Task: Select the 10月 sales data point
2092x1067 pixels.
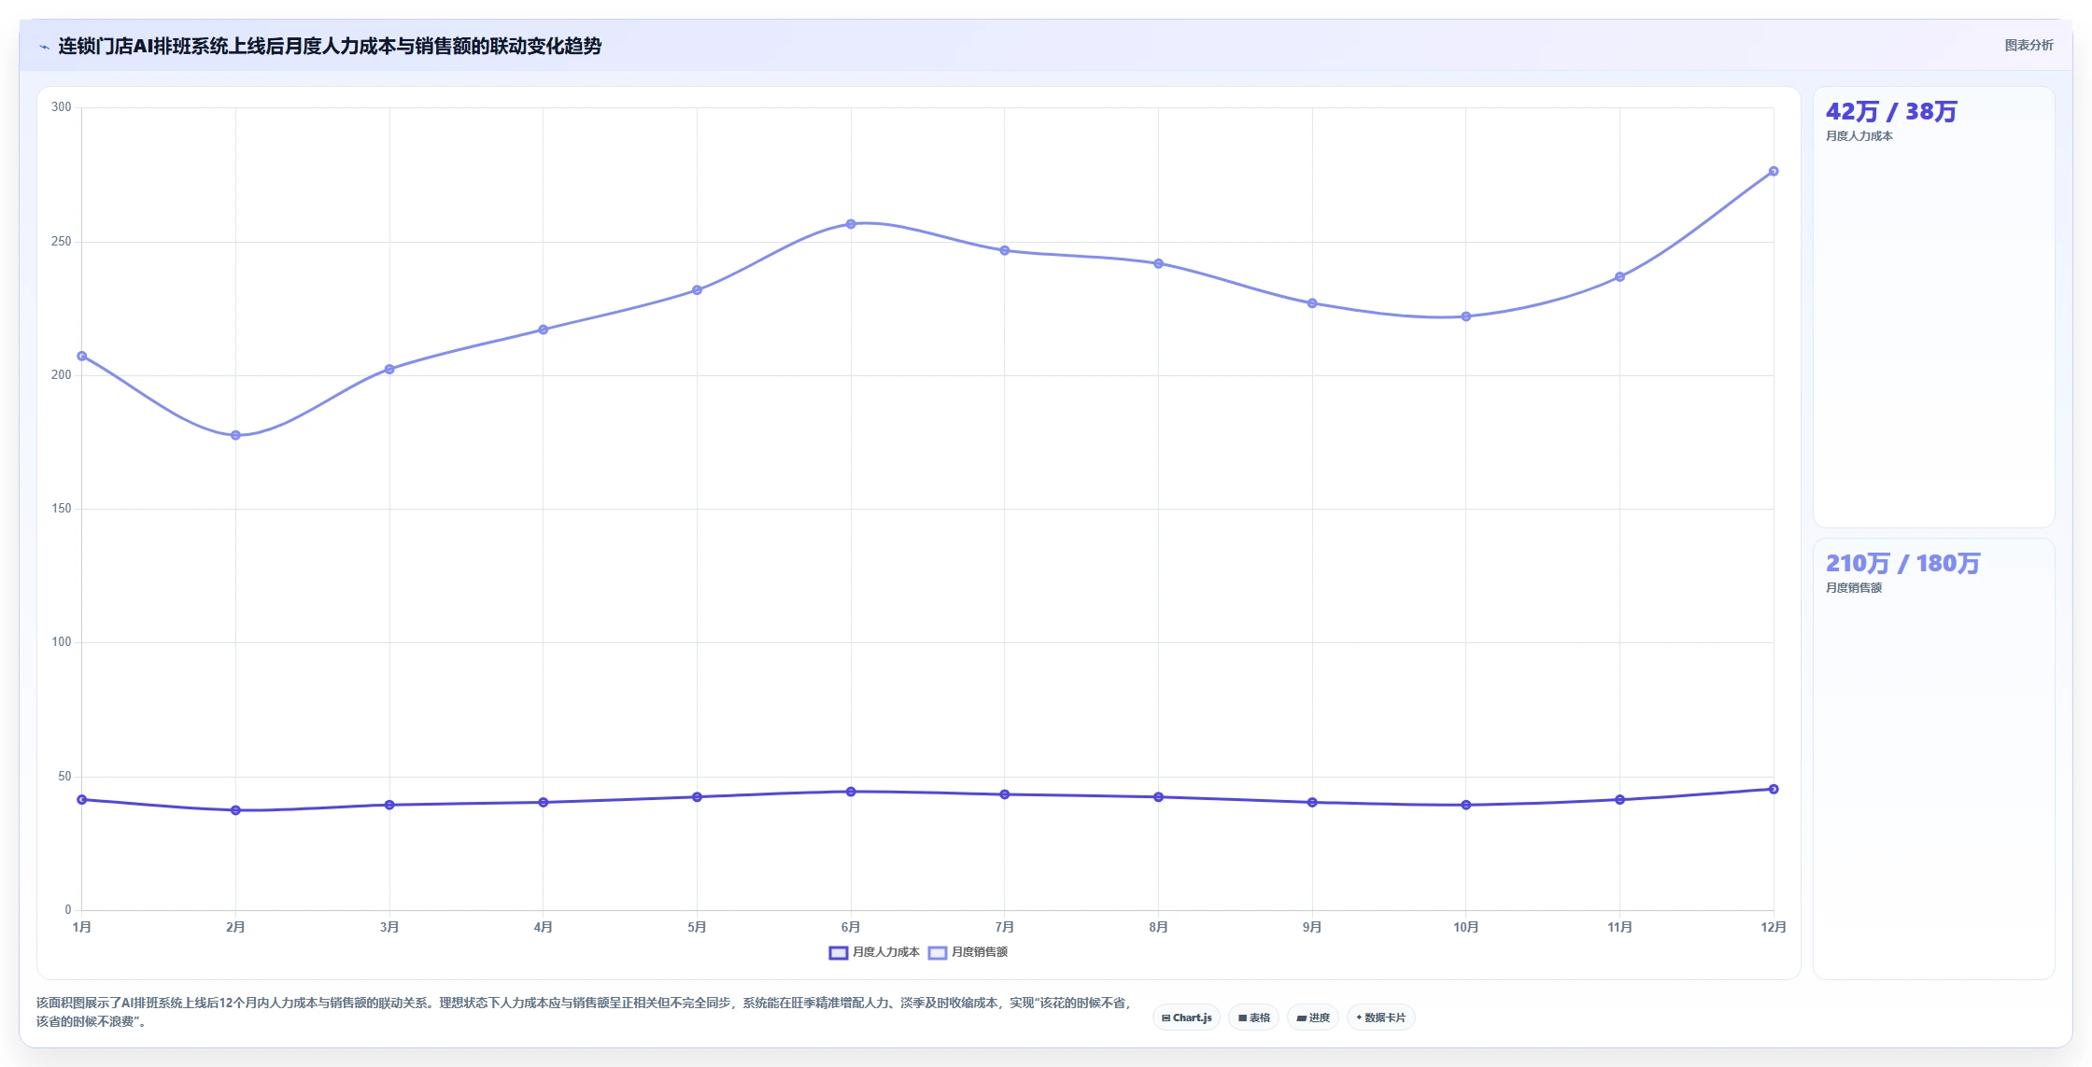Action: click(x=1466, y=316)
